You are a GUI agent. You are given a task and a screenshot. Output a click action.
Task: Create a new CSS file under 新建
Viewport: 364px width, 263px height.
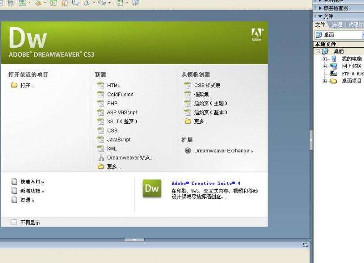tap(107, 131)
